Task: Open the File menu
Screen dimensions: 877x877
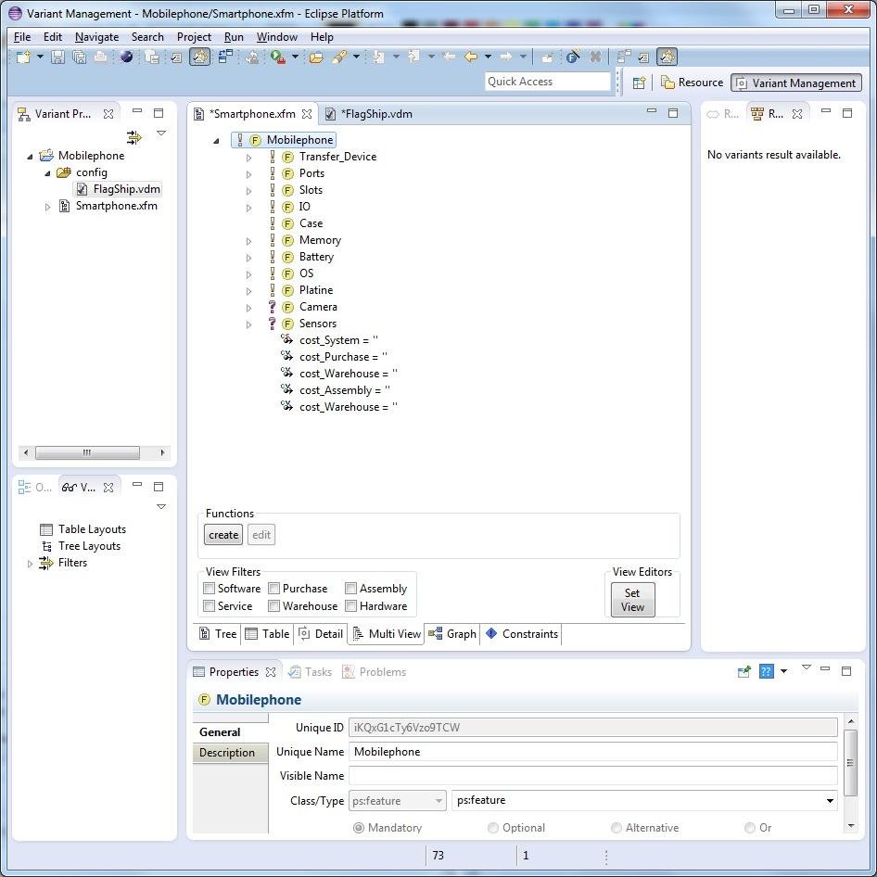Action: tap(22, 37)
